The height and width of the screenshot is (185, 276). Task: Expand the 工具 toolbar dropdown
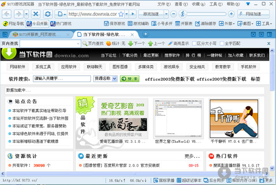tap(265, 23)
